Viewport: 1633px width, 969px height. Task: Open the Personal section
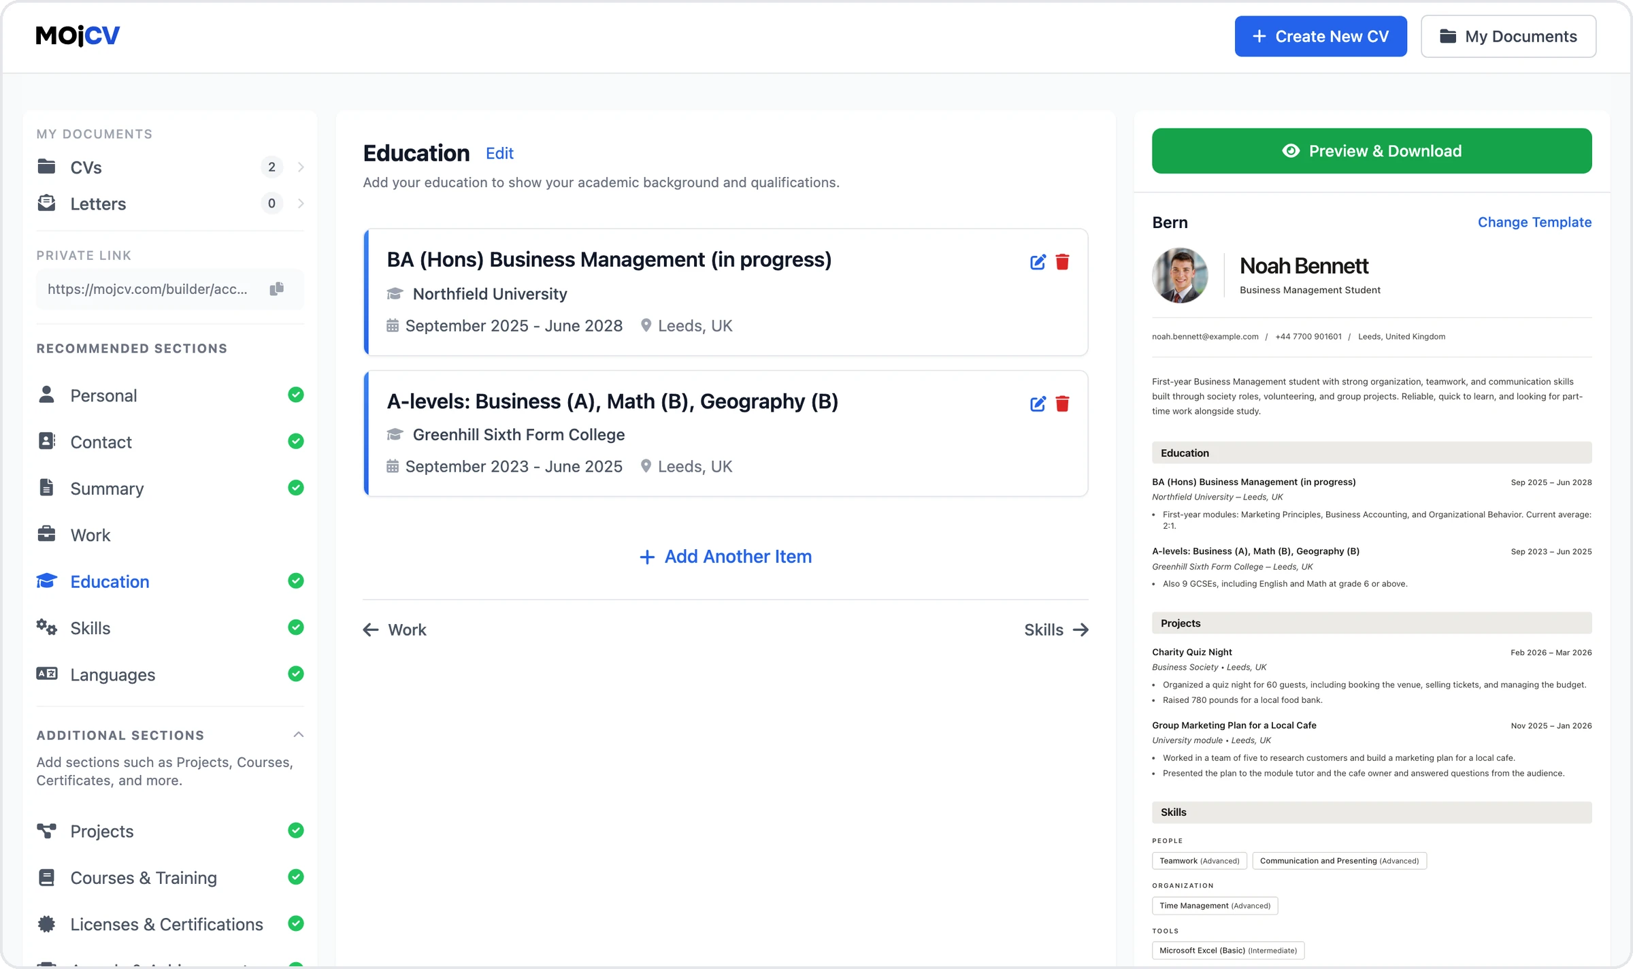coord(170,395)
